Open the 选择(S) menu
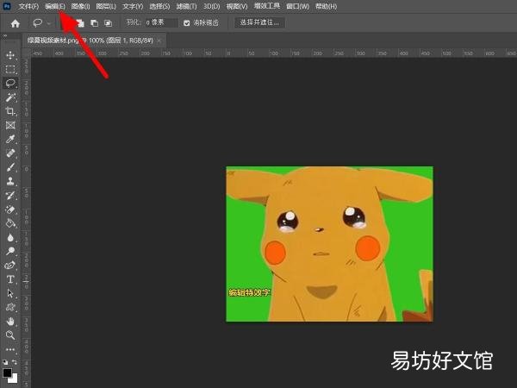This screenshot has height=388, width=517. click(x=159, y=6)
